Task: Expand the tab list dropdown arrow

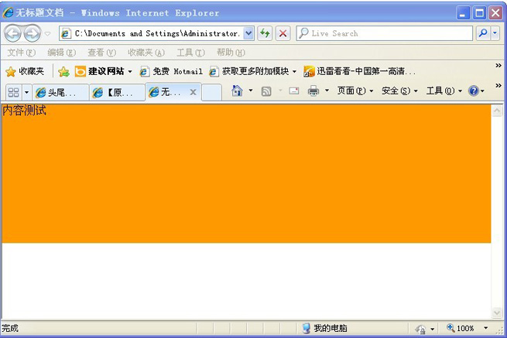Action: [x=26, y=92]
